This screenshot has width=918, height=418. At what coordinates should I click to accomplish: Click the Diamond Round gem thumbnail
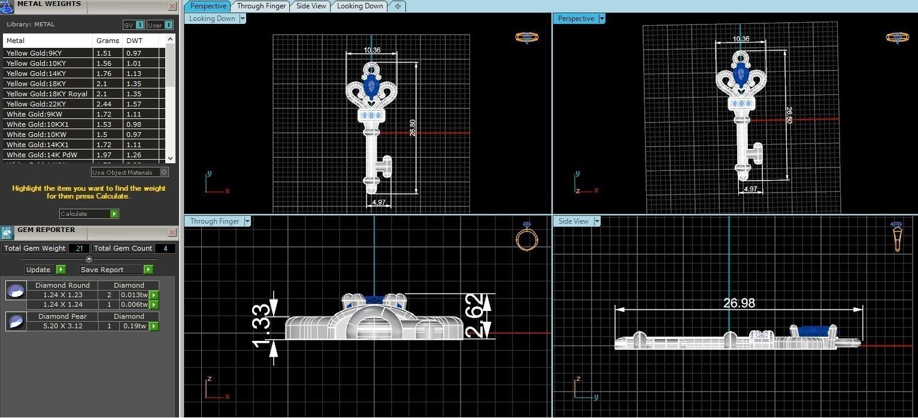coord(16,291)
